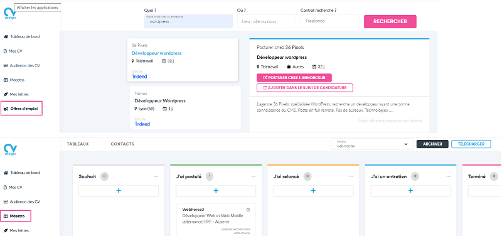Viewport: 502px width, 236px height.
Task: Open J'ai postulé column options menu
Action: pos(254,176)
